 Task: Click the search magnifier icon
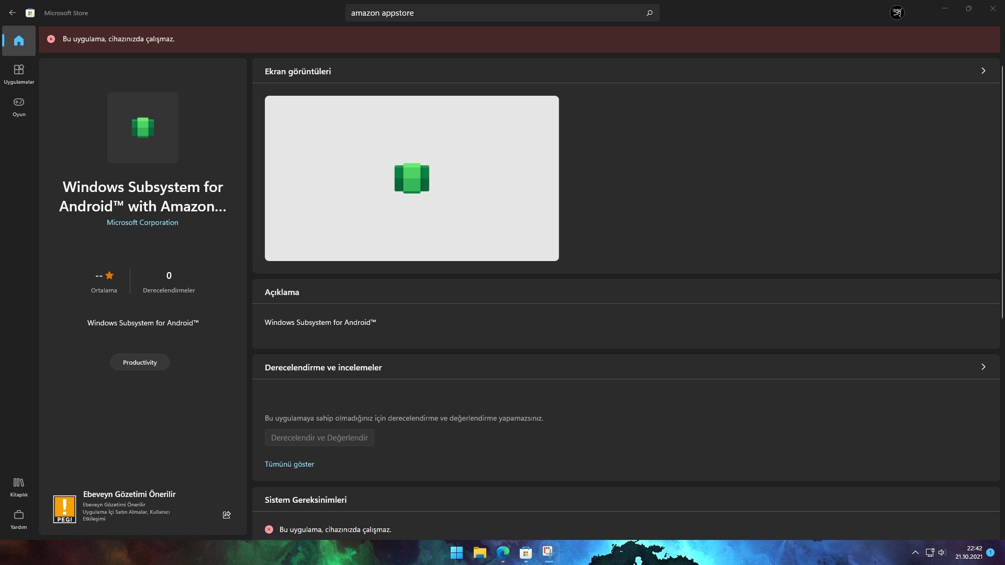pyautogui.click(x=650, y=13)
